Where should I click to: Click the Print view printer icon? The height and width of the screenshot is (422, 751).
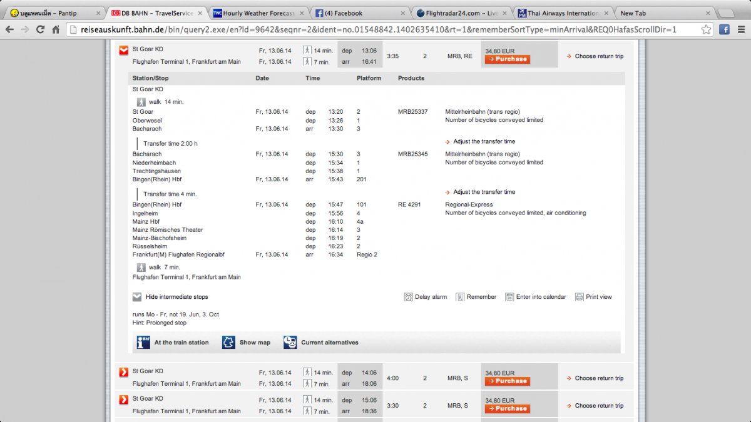pyautogui.click(x=580, y=297)
